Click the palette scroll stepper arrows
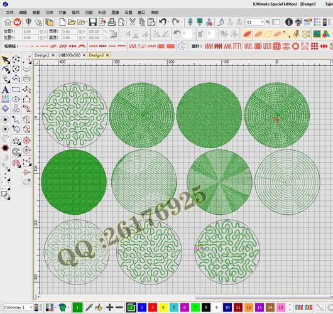The image size is (333, 314). [290, 307]
